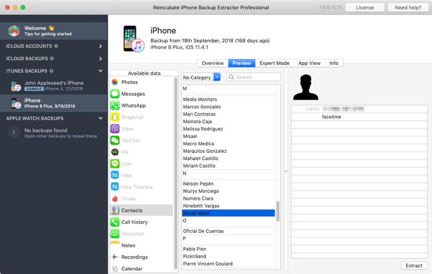Select contact Misael
This screenshot has height=274, width=432.
point(228,136)
